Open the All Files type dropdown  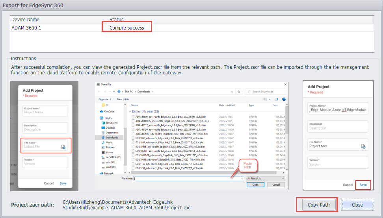pos(265,179)
